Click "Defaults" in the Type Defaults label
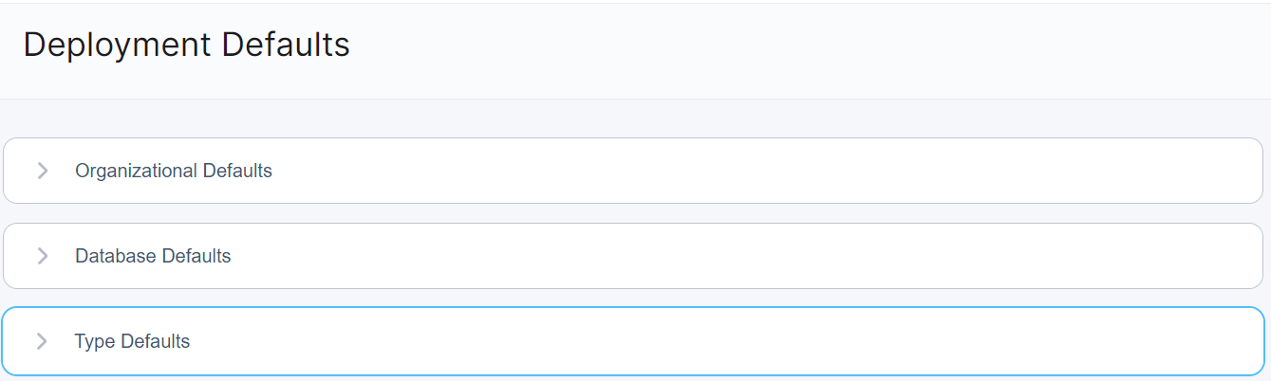1271x381 pixels. click(156, 341)
